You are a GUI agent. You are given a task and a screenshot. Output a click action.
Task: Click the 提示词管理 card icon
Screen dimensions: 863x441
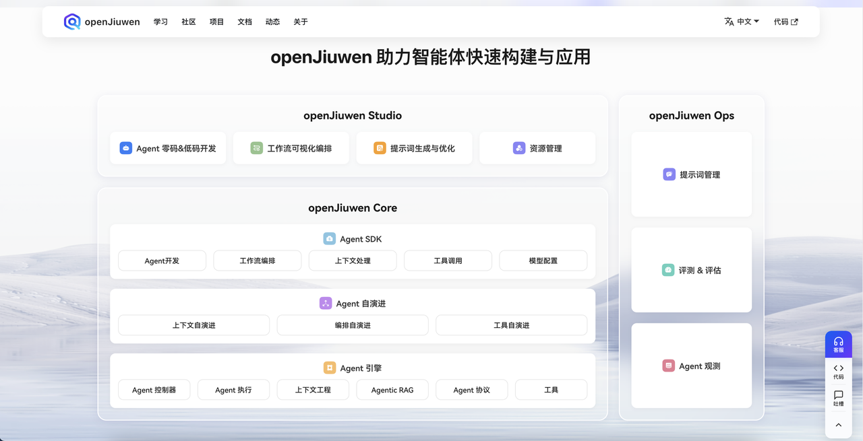click(668, 174)
